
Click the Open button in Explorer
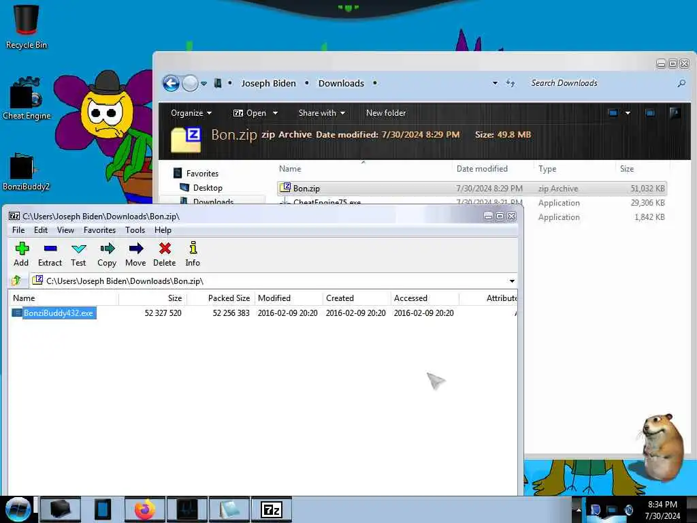point(250,113)
